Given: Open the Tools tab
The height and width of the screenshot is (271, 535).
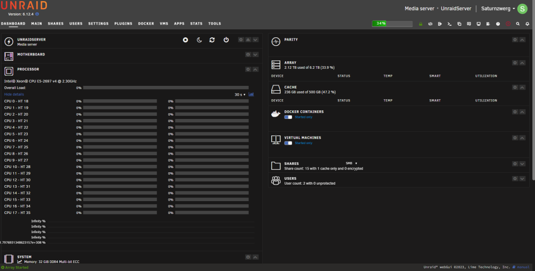Looking at the screenshot, I should pyautogui.click(x=215, y=23).
